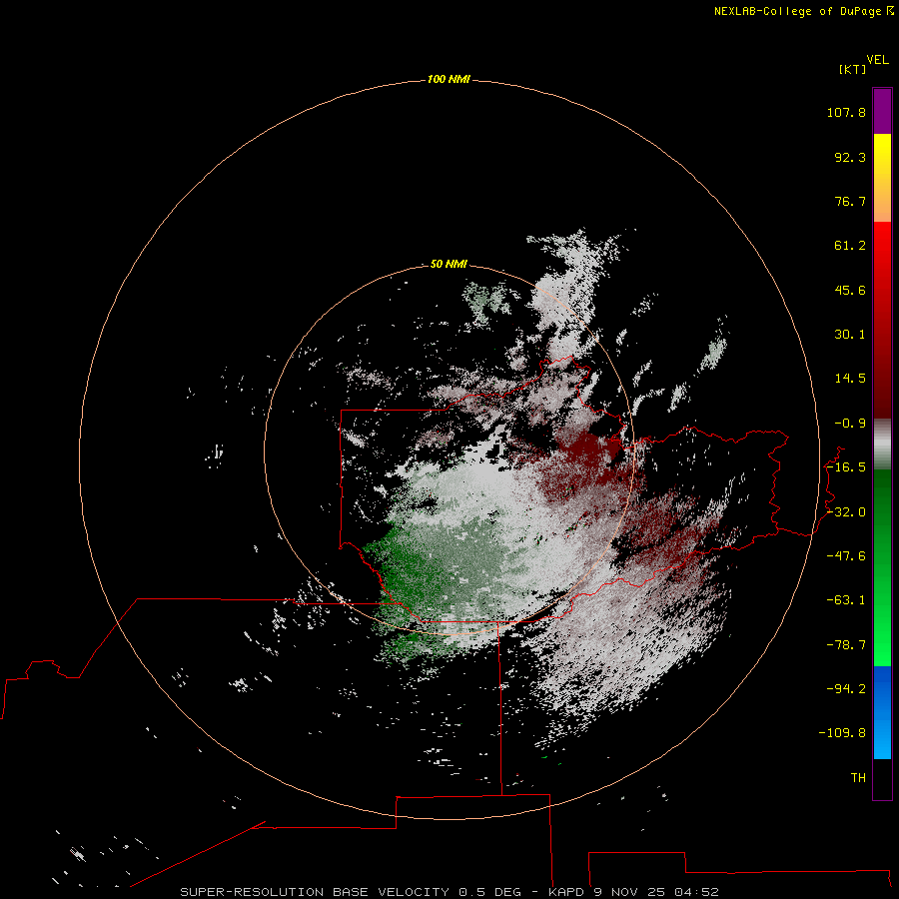The width and height of the screenshot is (899, 899).
Task: Click the VEL legend title
Action: 877,60
